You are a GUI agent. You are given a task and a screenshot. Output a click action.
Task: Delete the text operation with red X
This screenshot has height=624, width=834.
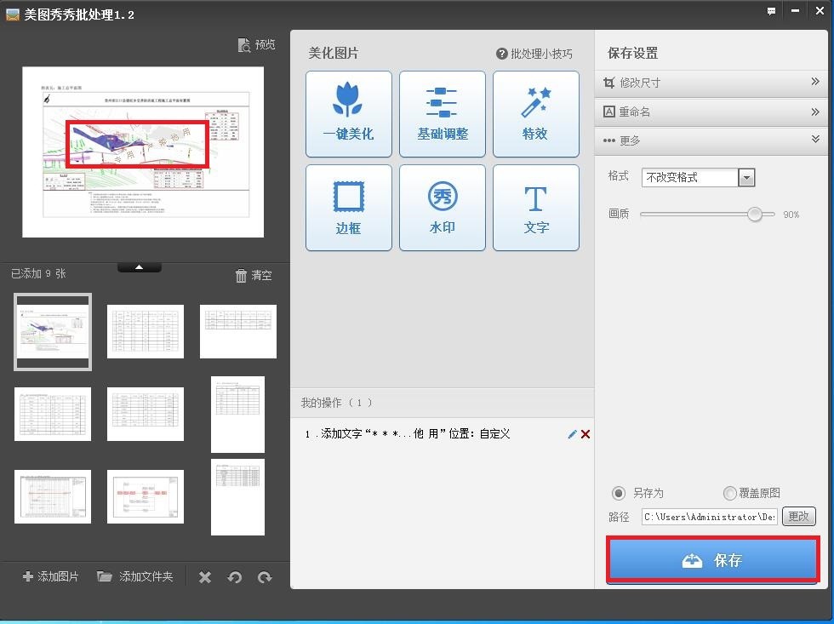click(x=586, y=434)
